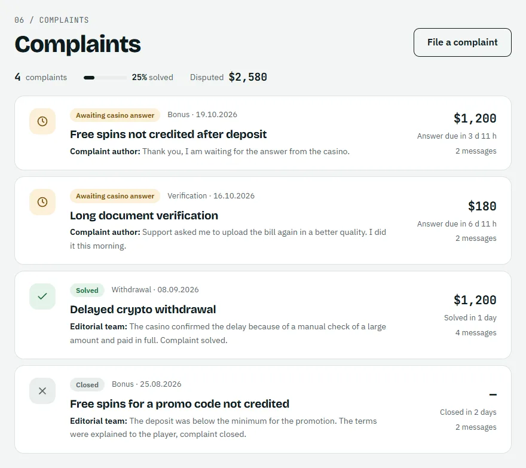
Task: Click 'Solved in 1 day' text
Action: tap(470, 318)
